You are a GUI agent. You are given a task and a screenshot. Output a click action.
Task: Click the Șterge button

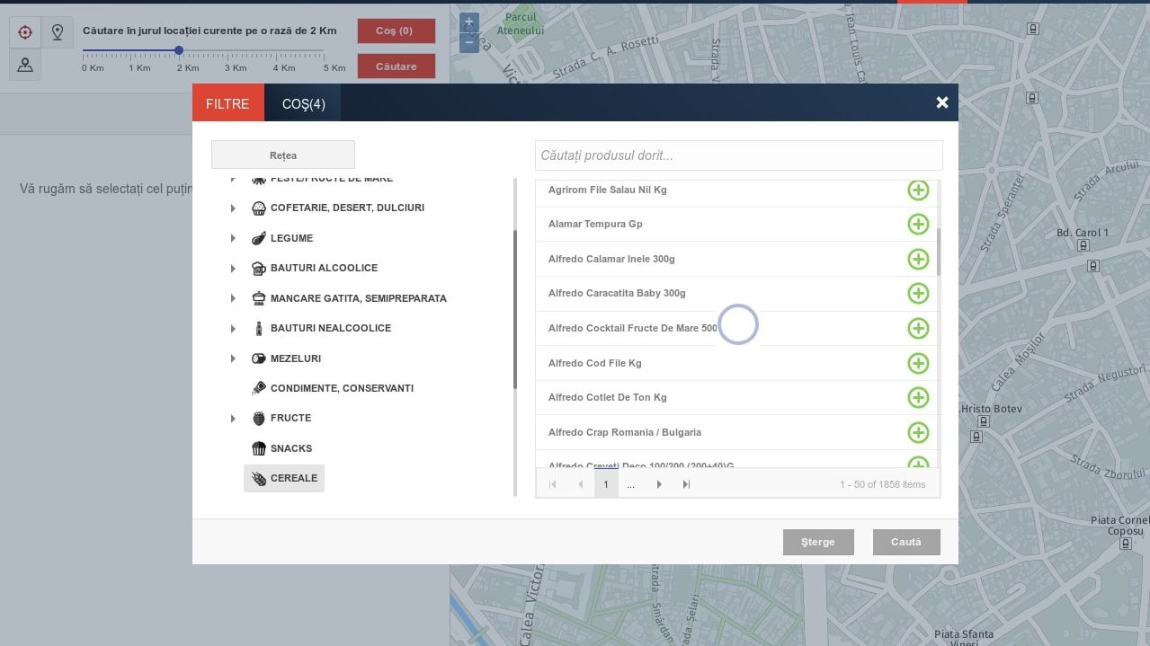coord(817,542)
